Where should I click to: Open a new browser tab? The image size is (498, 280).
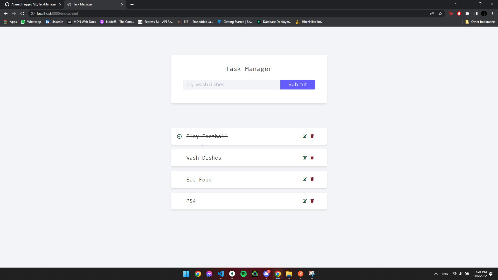[132, 4]
